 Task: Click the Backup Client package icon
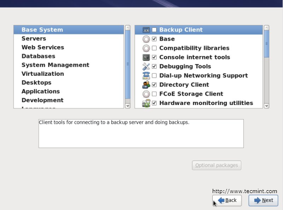[146, 30]
